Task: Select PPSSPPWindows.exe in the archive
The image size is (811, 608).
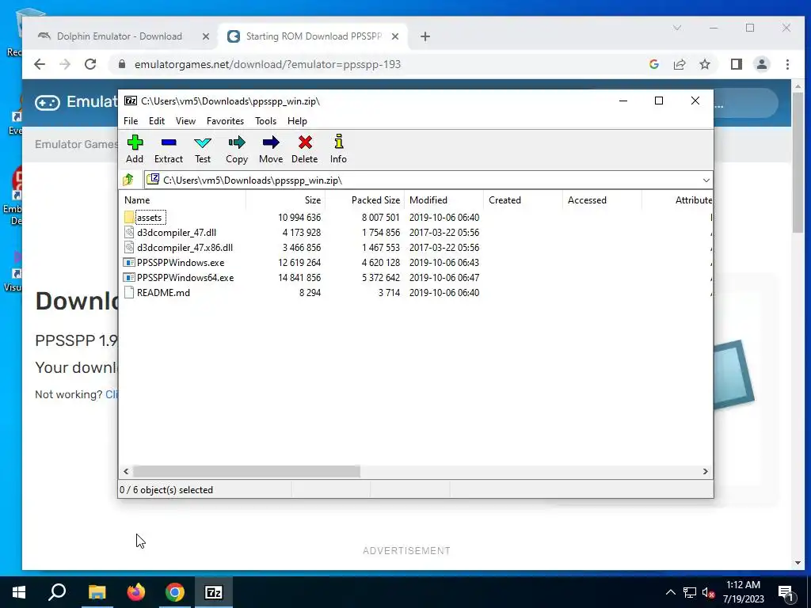Action: coord(180,263)
